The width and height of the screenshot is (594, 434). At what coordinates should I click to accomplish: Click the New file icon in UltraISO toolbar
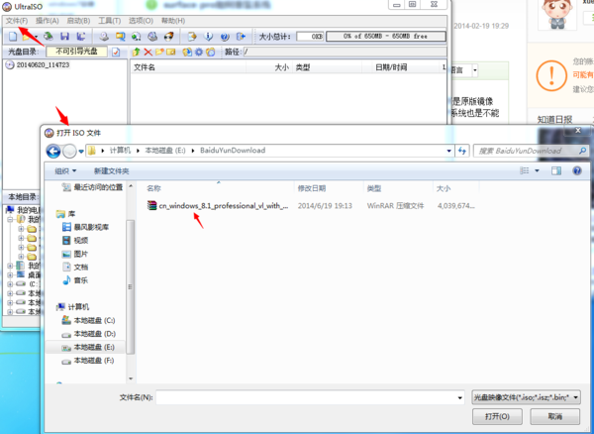coord(13,37)
